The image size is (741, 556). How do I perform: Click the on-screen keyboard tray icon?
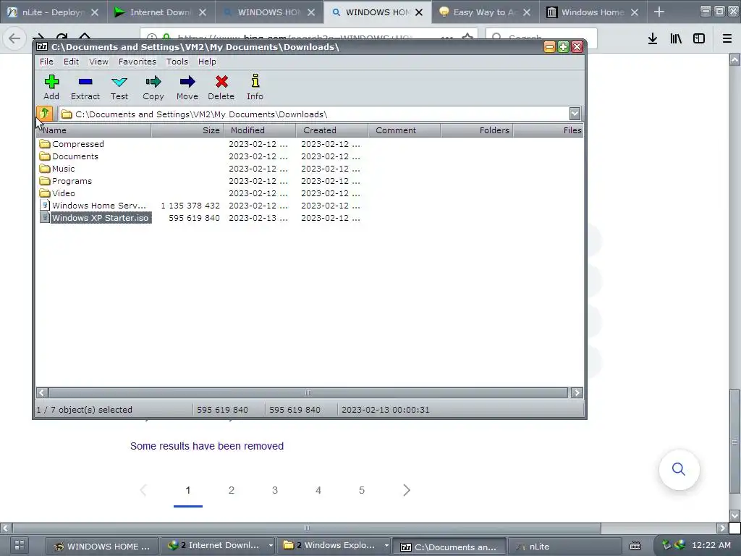click(635, 546)
